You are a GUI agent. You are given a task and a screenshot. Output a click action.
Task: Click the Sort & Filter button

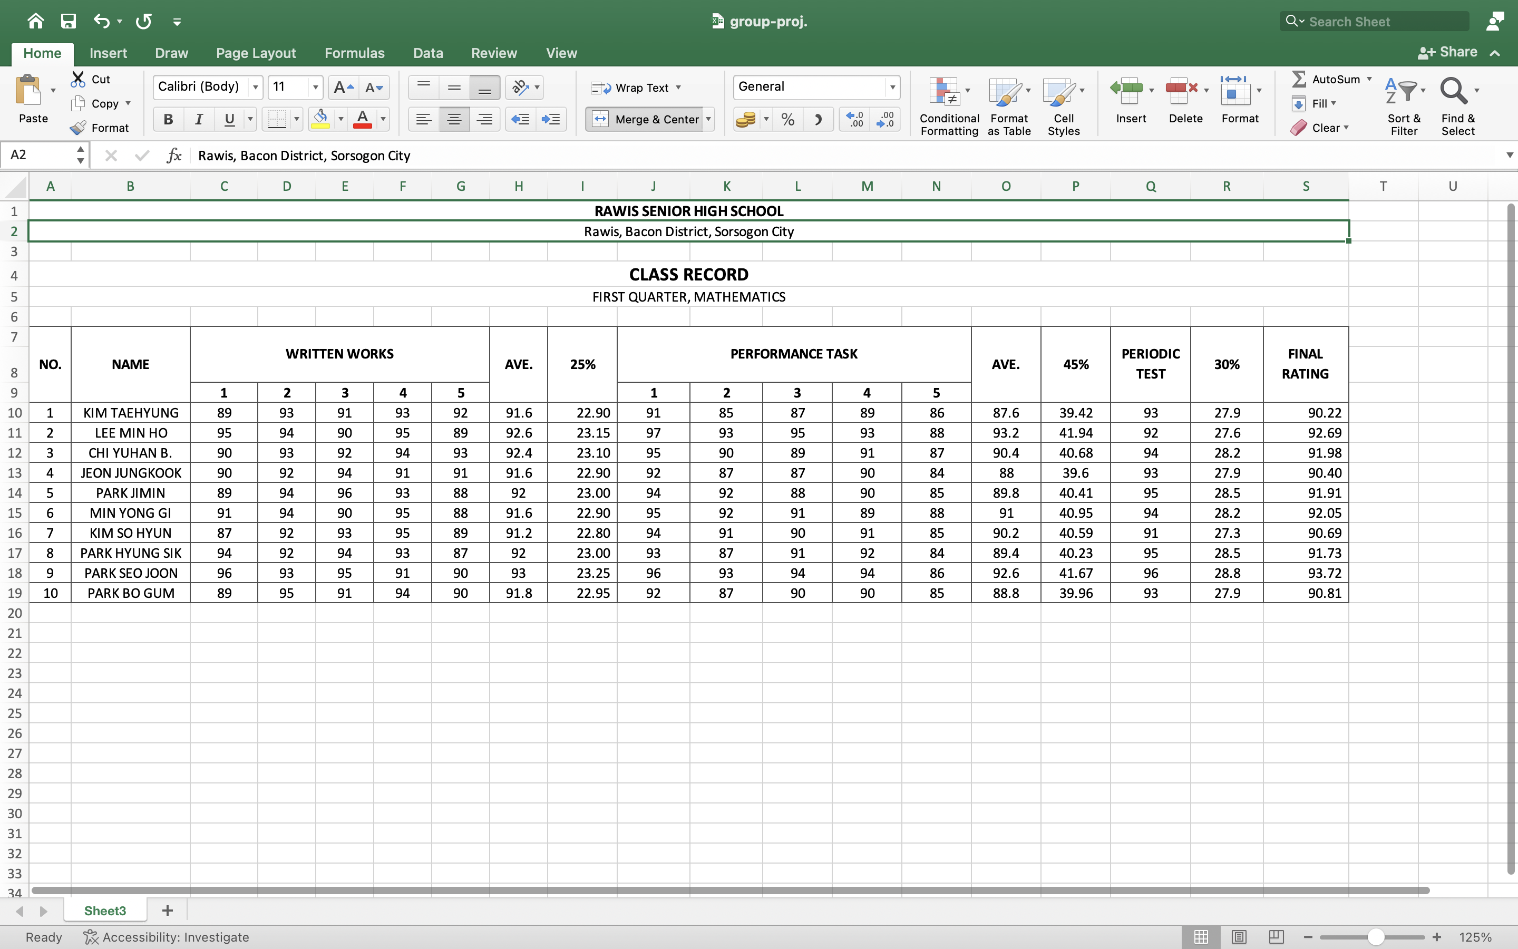point(1404,106)
